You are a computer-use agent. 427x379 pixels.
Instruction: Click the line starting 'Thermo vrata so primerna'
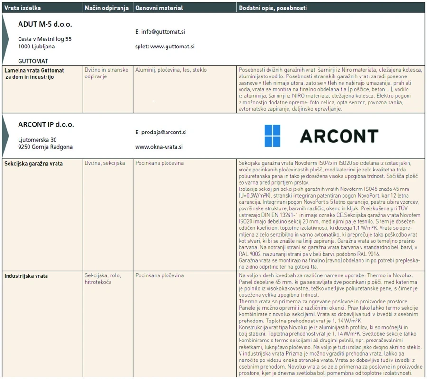click(323, 302)
